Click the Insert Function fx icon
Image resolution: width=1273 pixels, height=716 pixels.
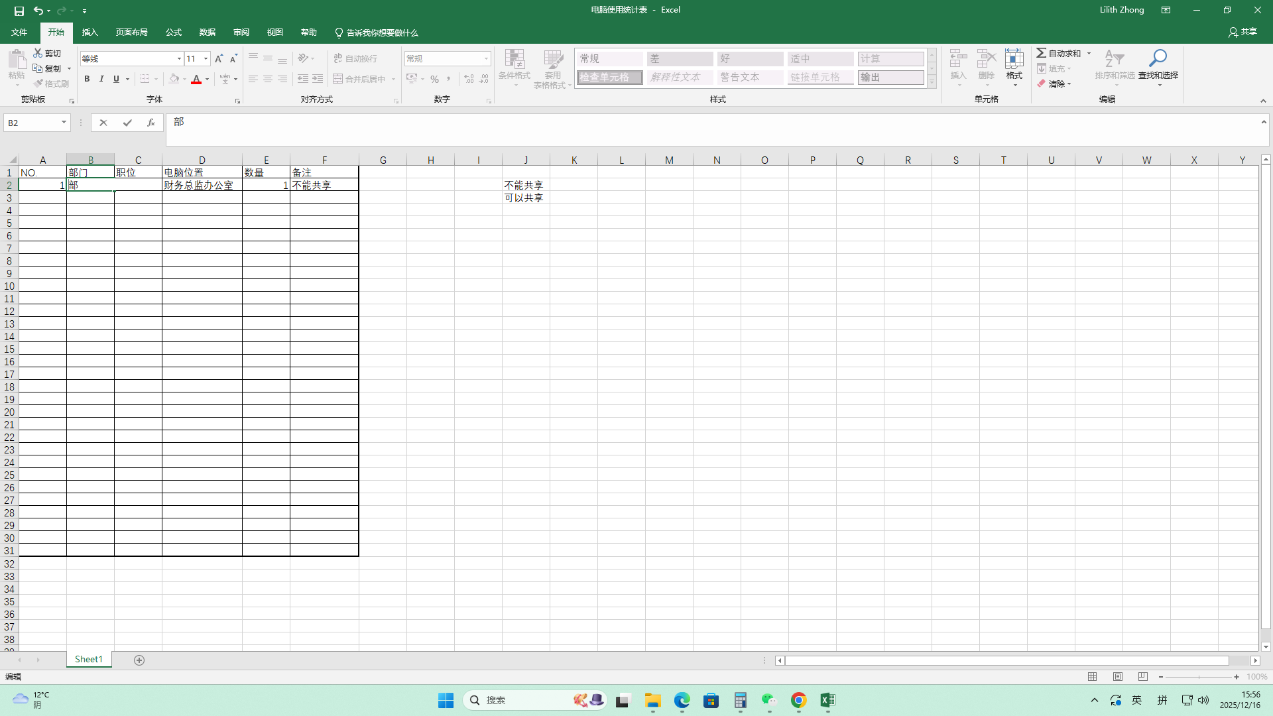(x=151, y=123)
